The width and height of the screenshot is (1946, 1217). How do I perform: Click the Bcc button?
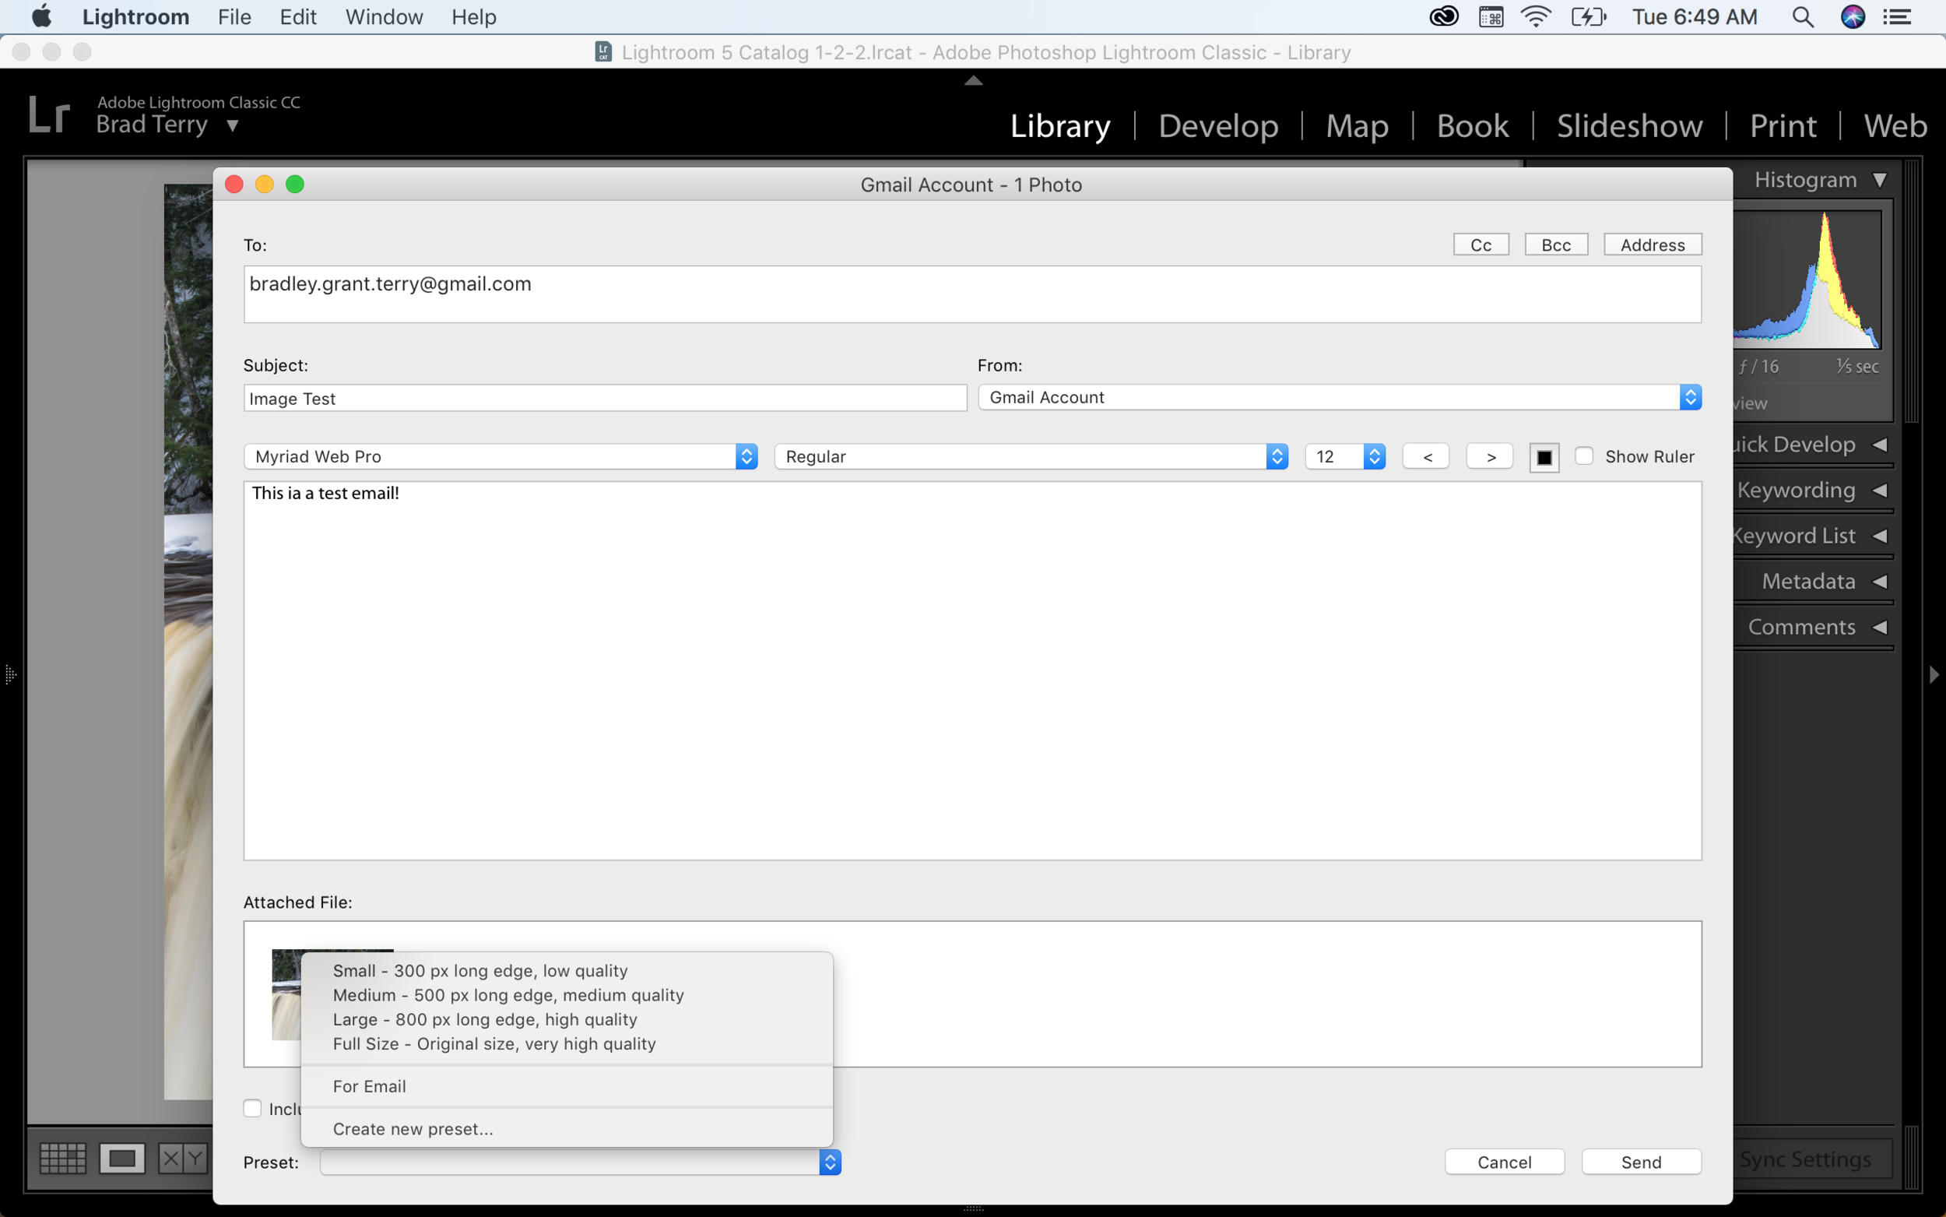click(1556, 244)
